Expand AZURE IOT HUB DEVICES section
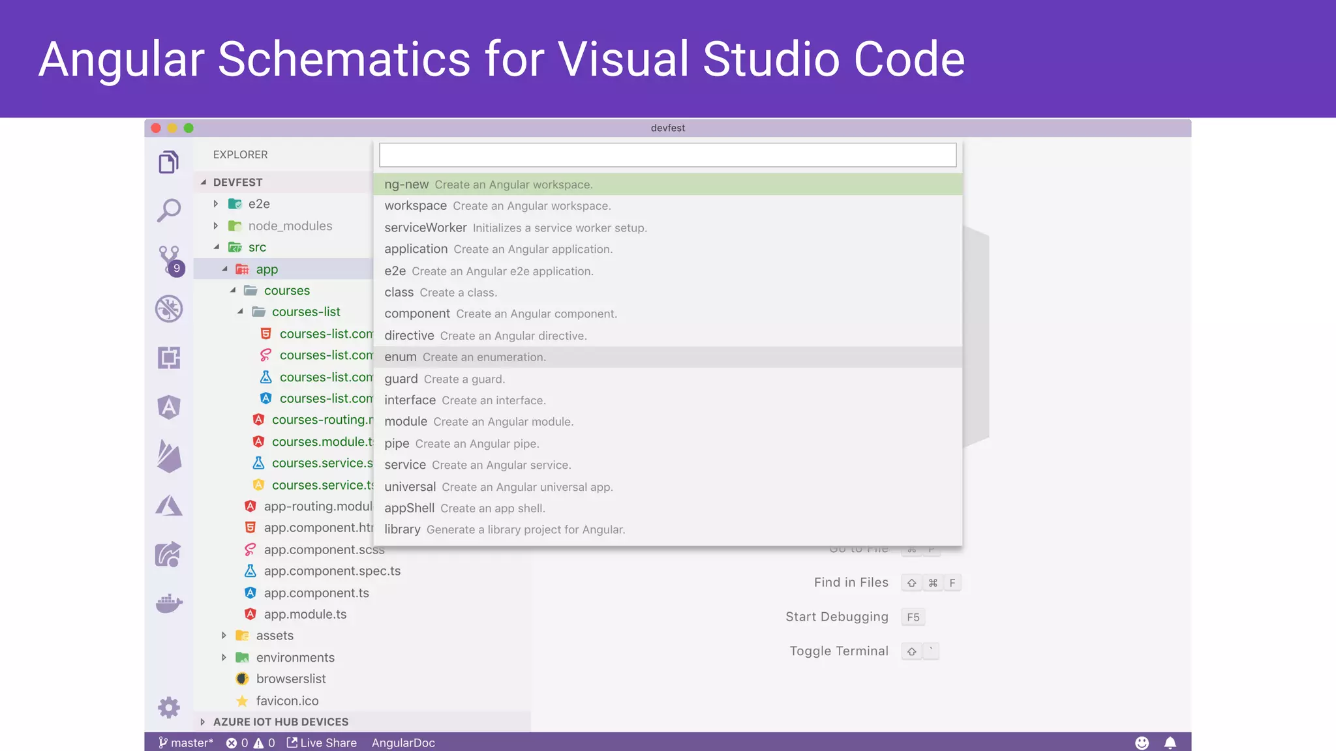 click(203, 722)
